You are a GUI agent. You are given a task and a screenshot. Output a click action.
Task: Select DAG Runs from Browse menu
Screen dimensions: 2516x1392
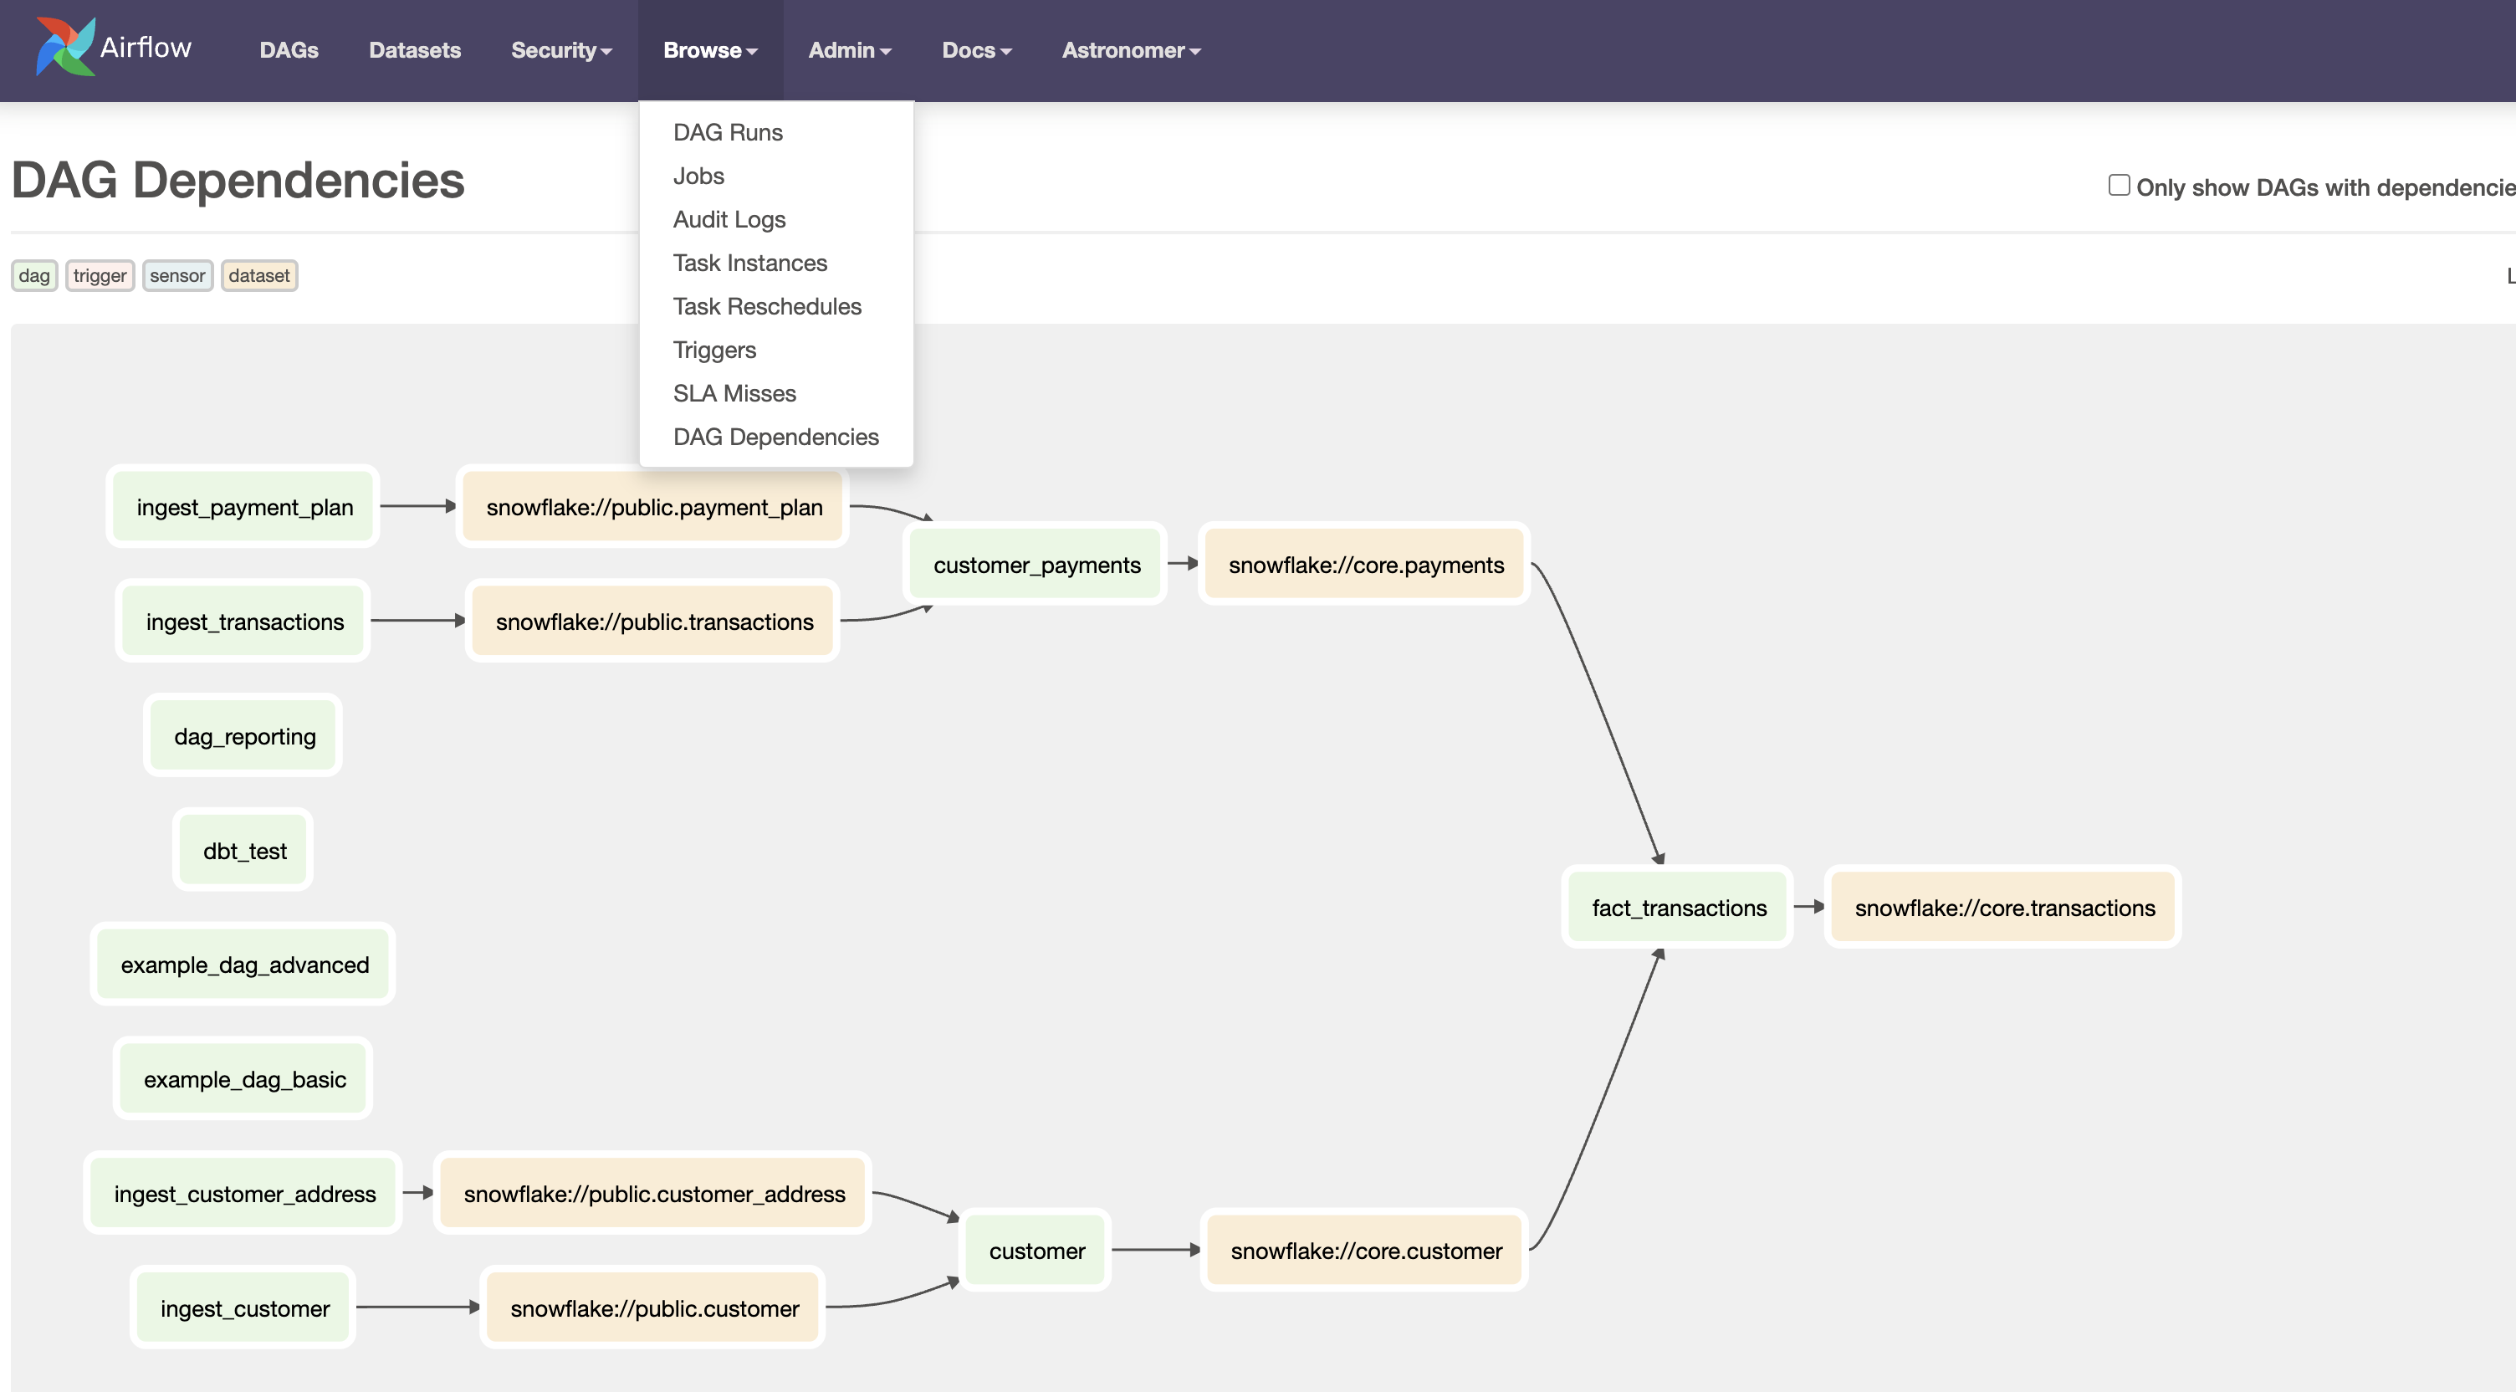pyautogui.click(x=727, y=132)
